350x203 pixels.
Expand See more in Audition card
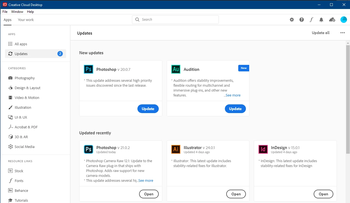[x=233, y=95]
